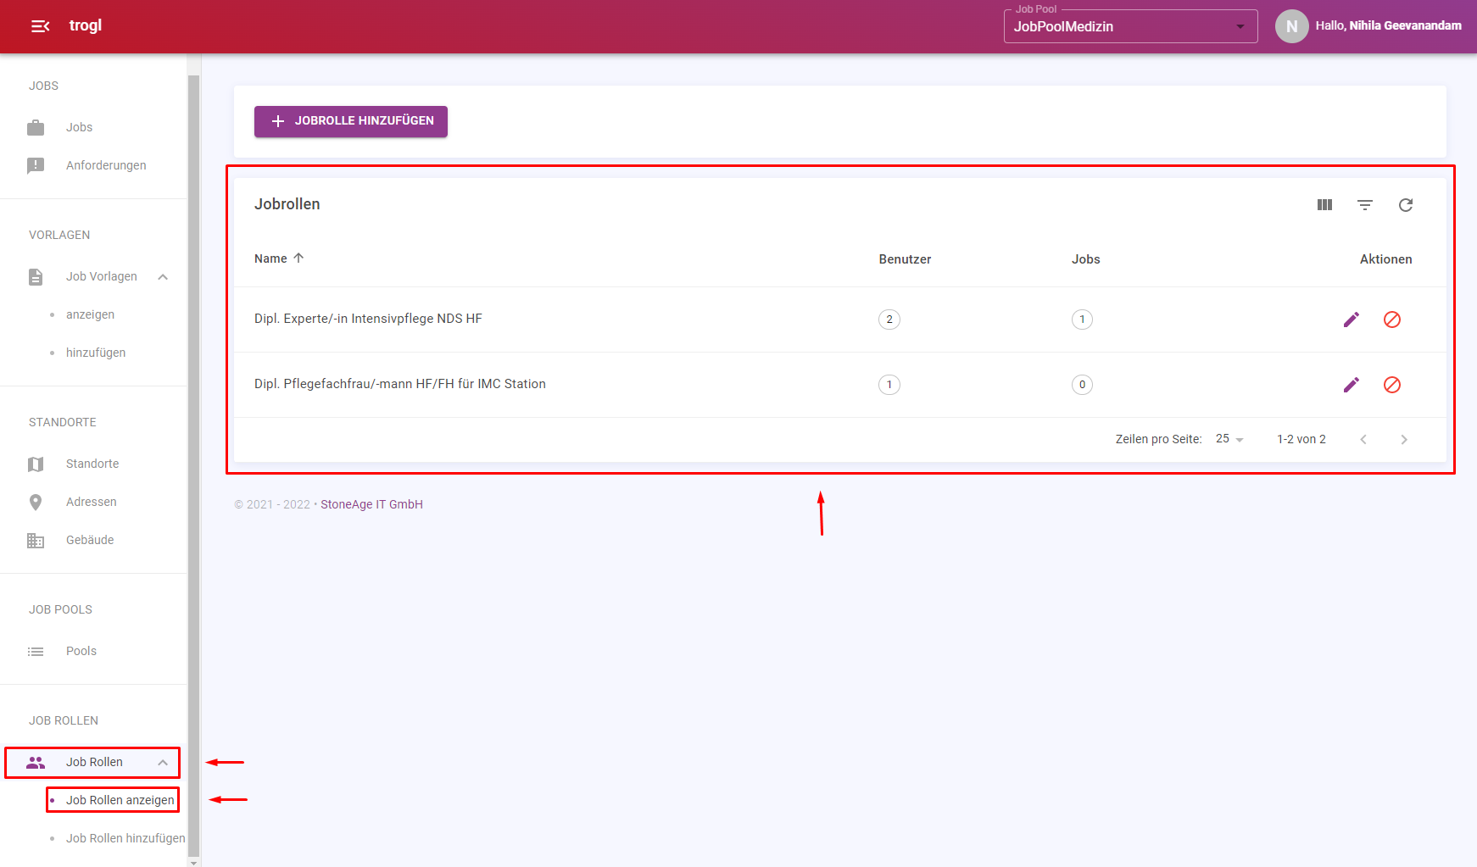The image size is (1477, 867).
Task: Open Adressen in the sidebar
Action: [92, 502]
